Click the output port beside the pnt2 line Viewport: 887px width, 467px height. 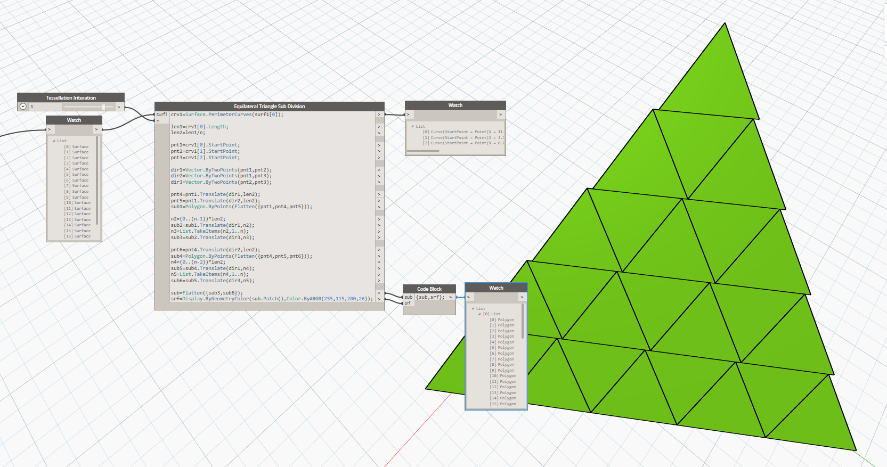point(379,151)
